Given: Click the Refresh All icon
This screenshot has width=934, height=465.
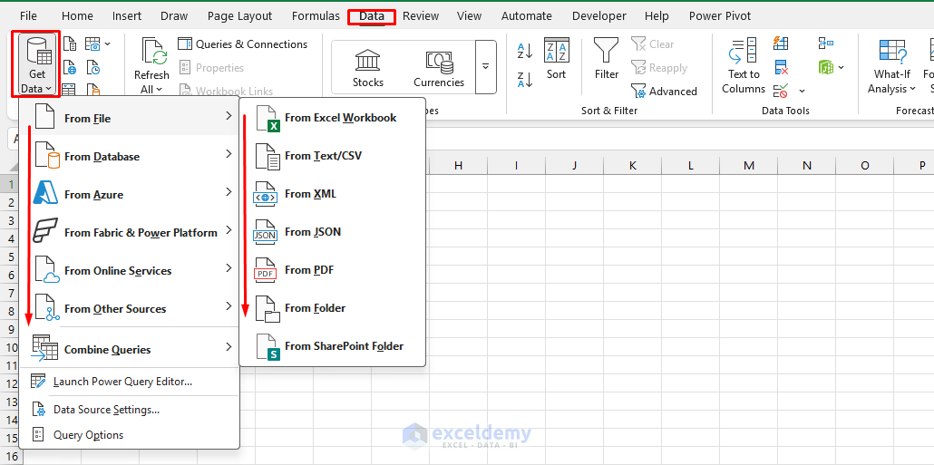Looking at the screenshot, I should tap(152, 52).
